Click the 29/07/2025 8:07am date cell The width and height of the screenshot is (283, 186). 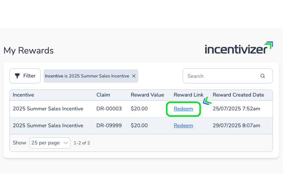coord(236,126)
